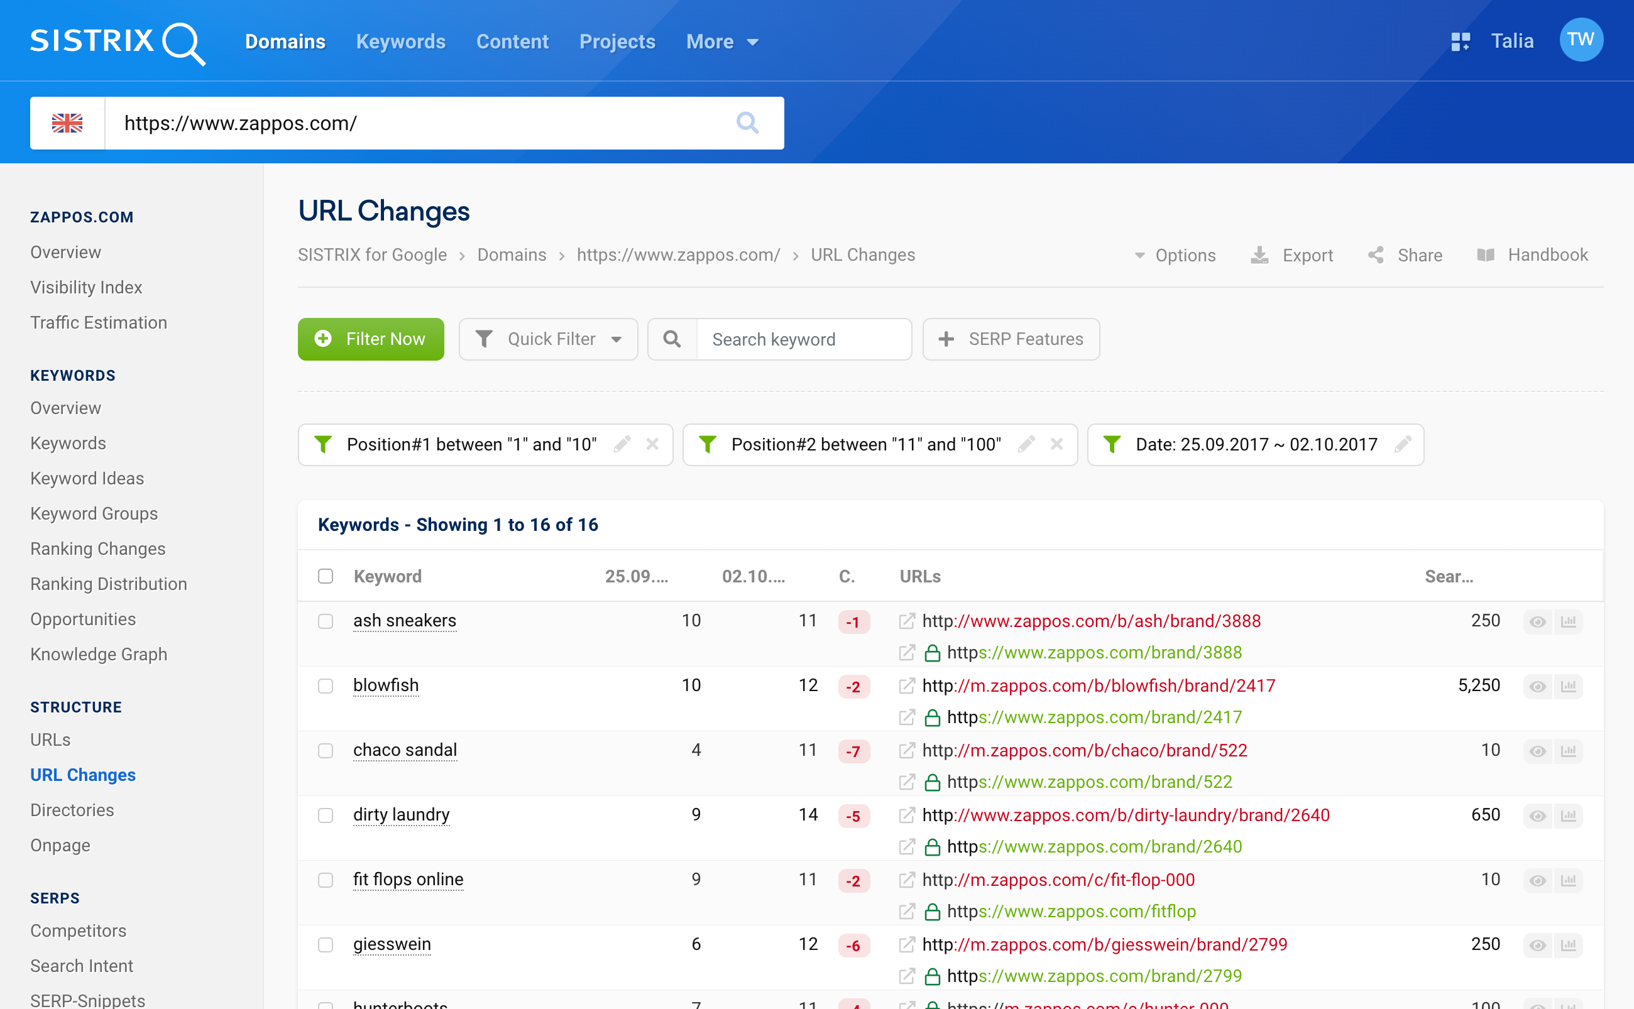Switch to the Content tab

pos(512,42)
